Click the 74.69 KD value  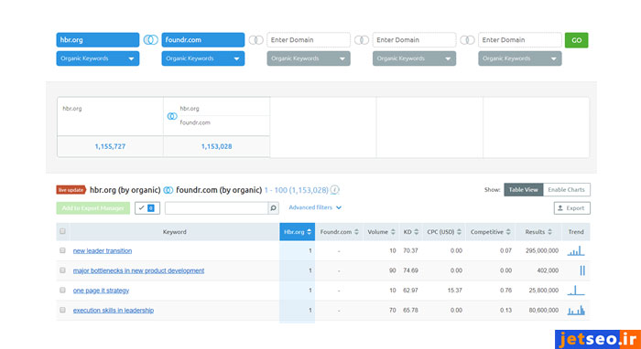(410, 270)
